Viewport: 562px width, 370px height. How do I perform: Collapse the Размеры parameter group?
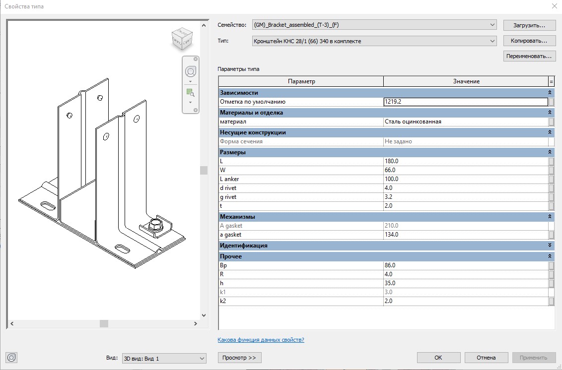[550, 152]
